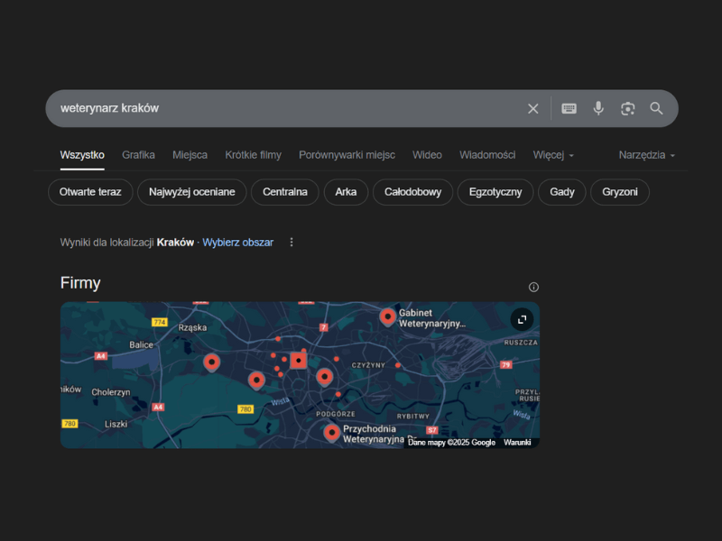Apply the Najwyżej oceniane filter chip
This screenshot has width=722, height=541.
[191, 192]
